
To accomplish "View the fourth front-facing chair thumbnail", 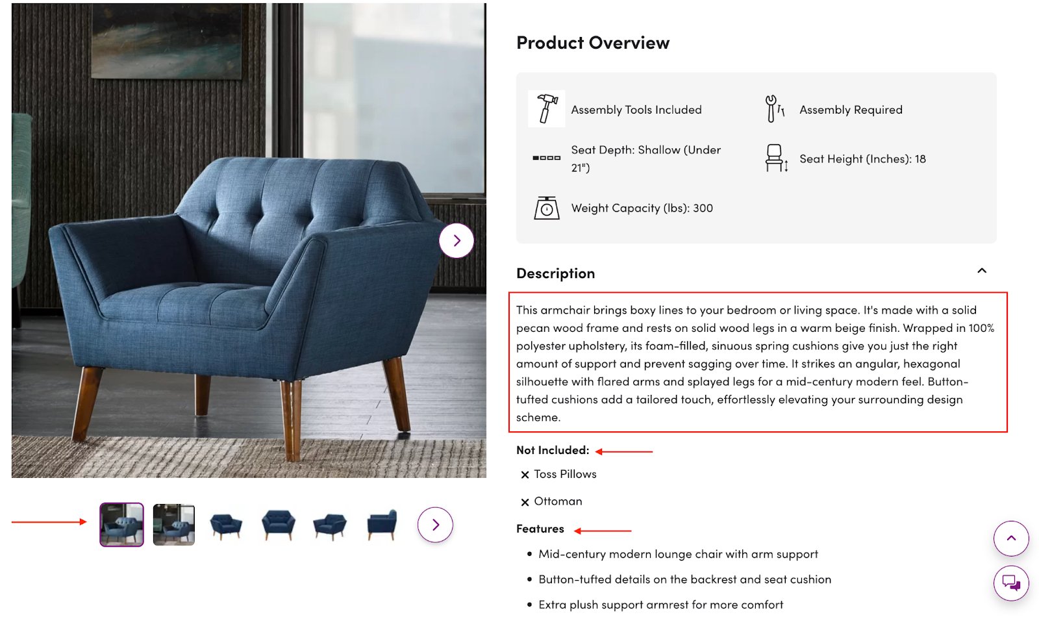I will [278, 525].
